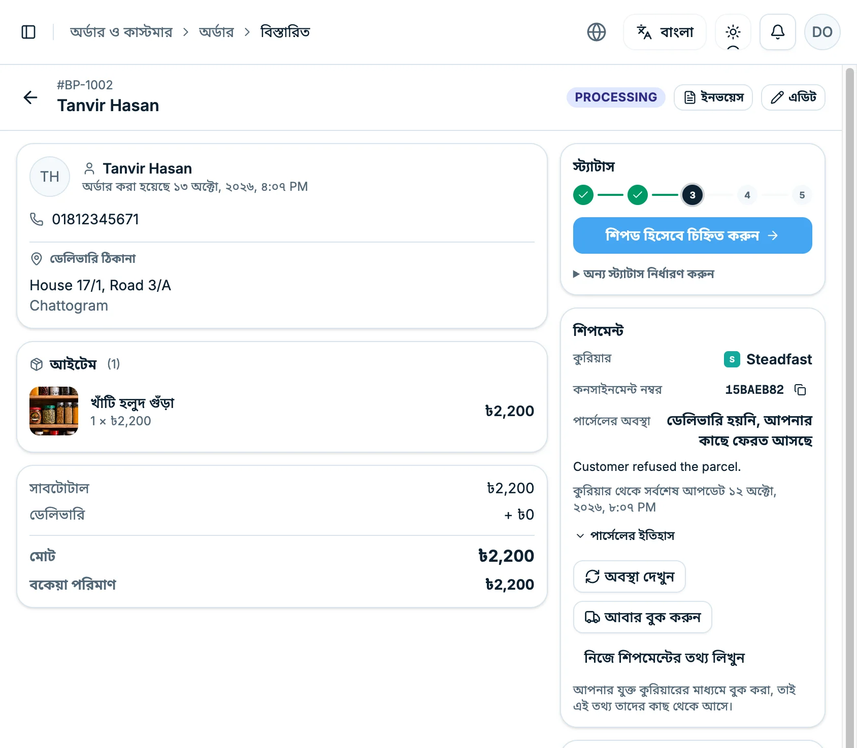Open notifications bell
Image resolution: width=857 pixels, height=748 pixels.
pos(778,32)
